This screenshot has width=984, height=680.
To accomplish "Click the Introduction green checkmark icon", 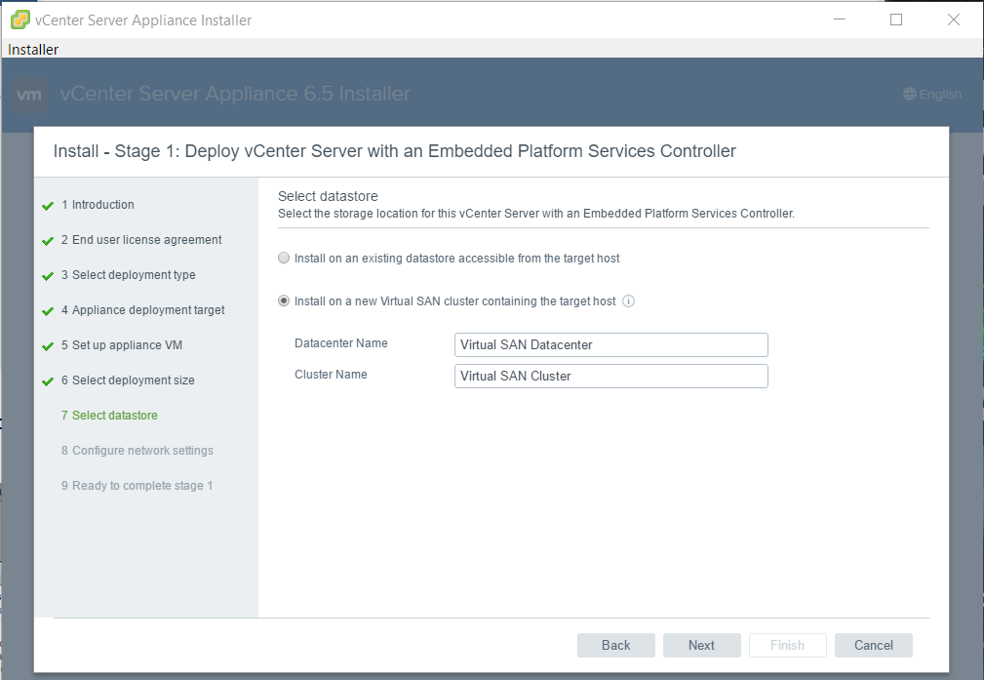I will click(48, 206).
